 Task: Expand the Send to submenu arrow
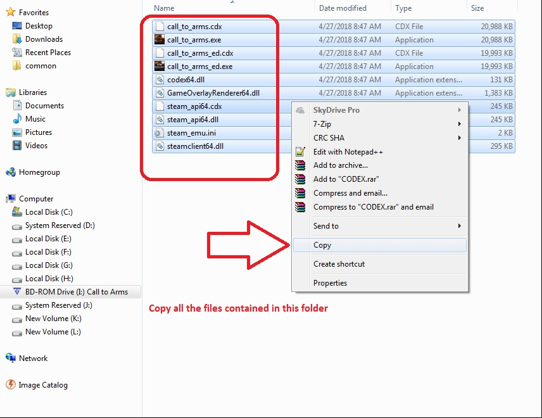click(x=460, y=225)
